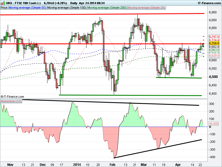Select the Price indicator label
The height and width of the screenshot is (167, 222).
[4, 8]
